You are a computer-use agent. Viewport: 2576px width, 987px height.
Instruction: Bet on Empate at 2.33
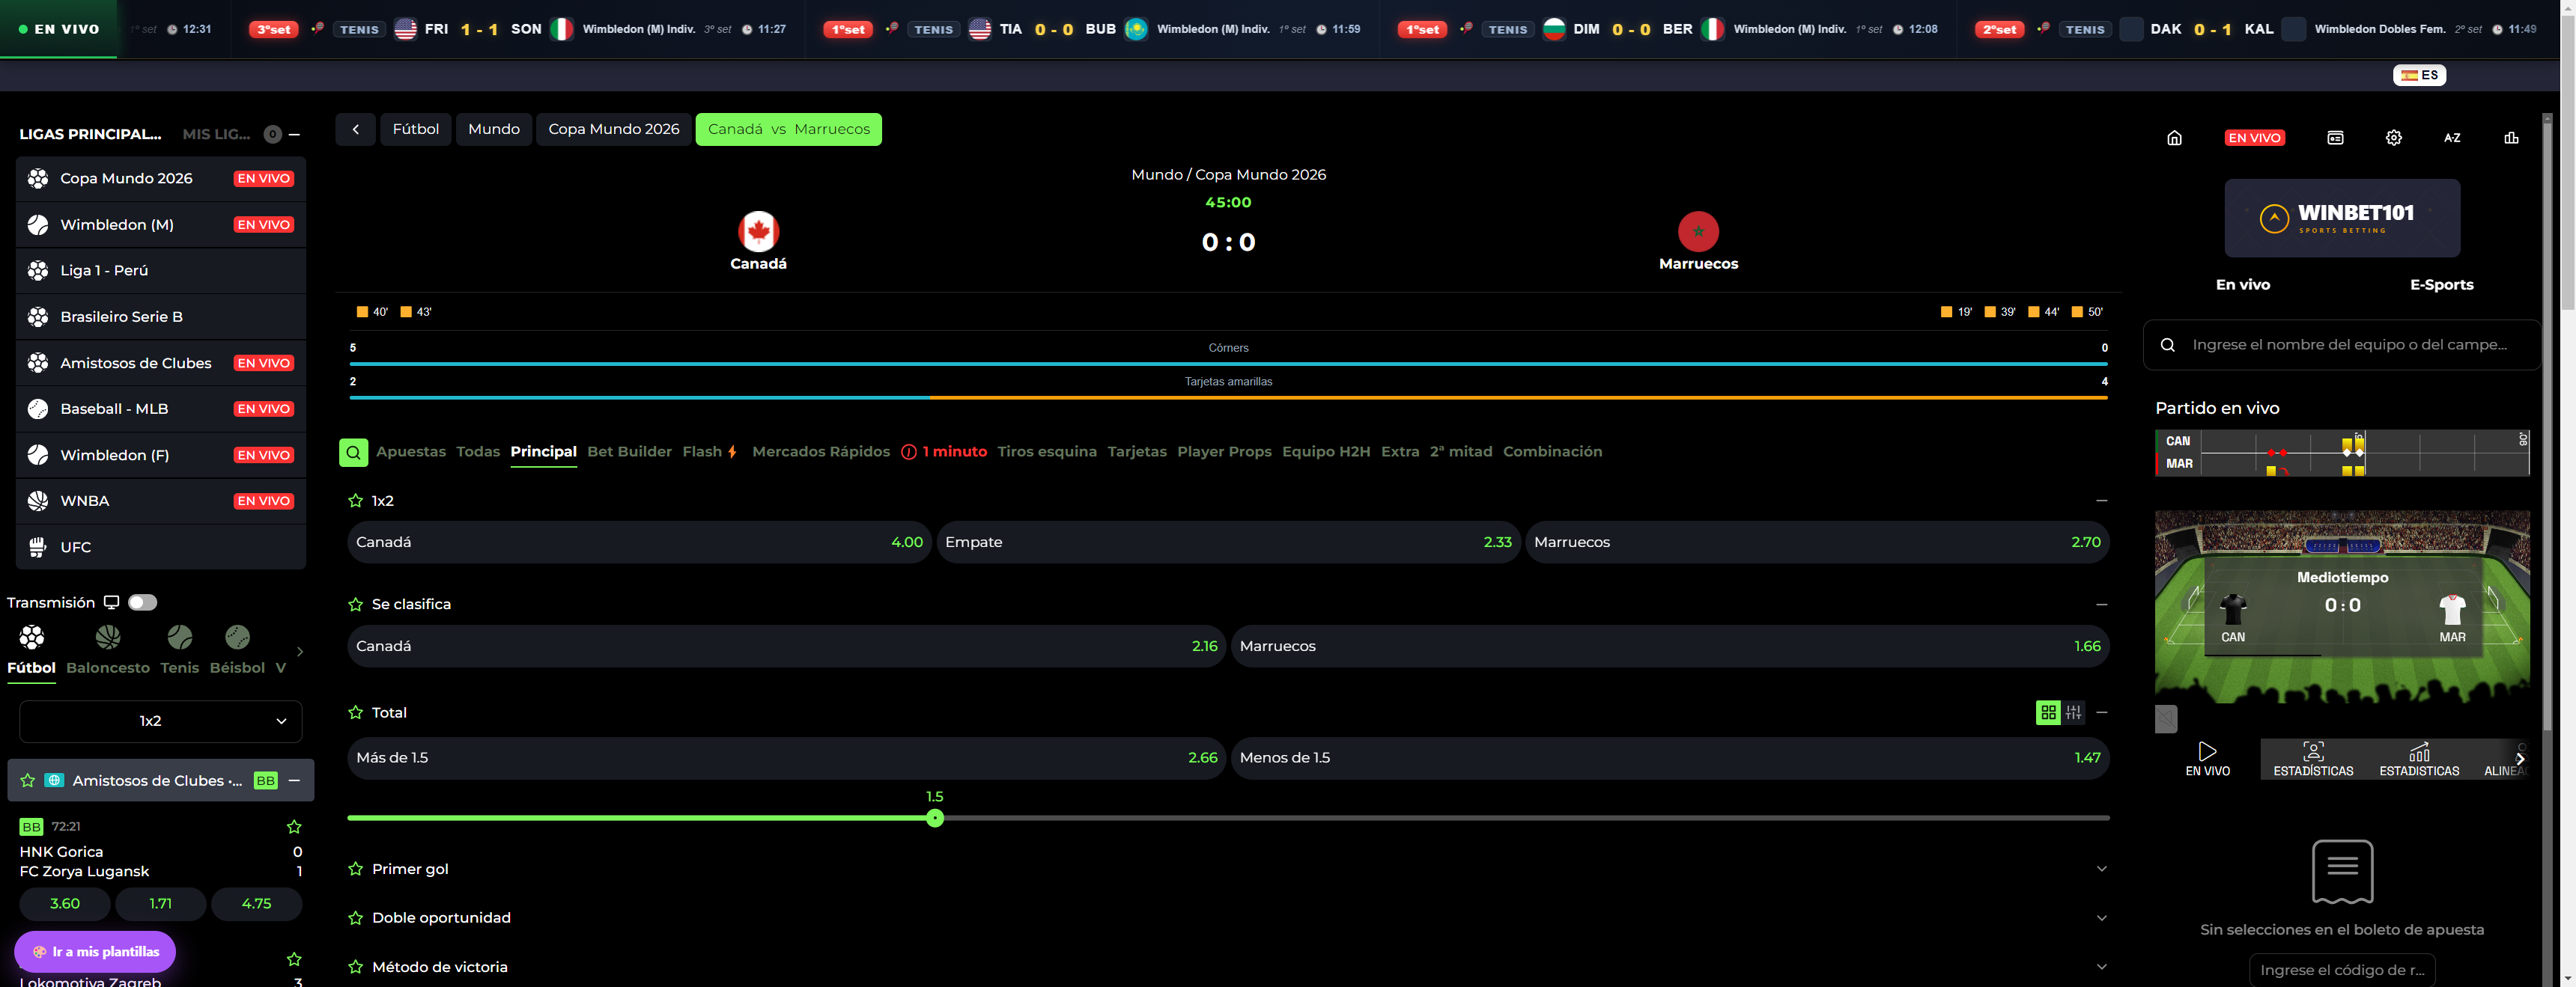coord(1228,543)
